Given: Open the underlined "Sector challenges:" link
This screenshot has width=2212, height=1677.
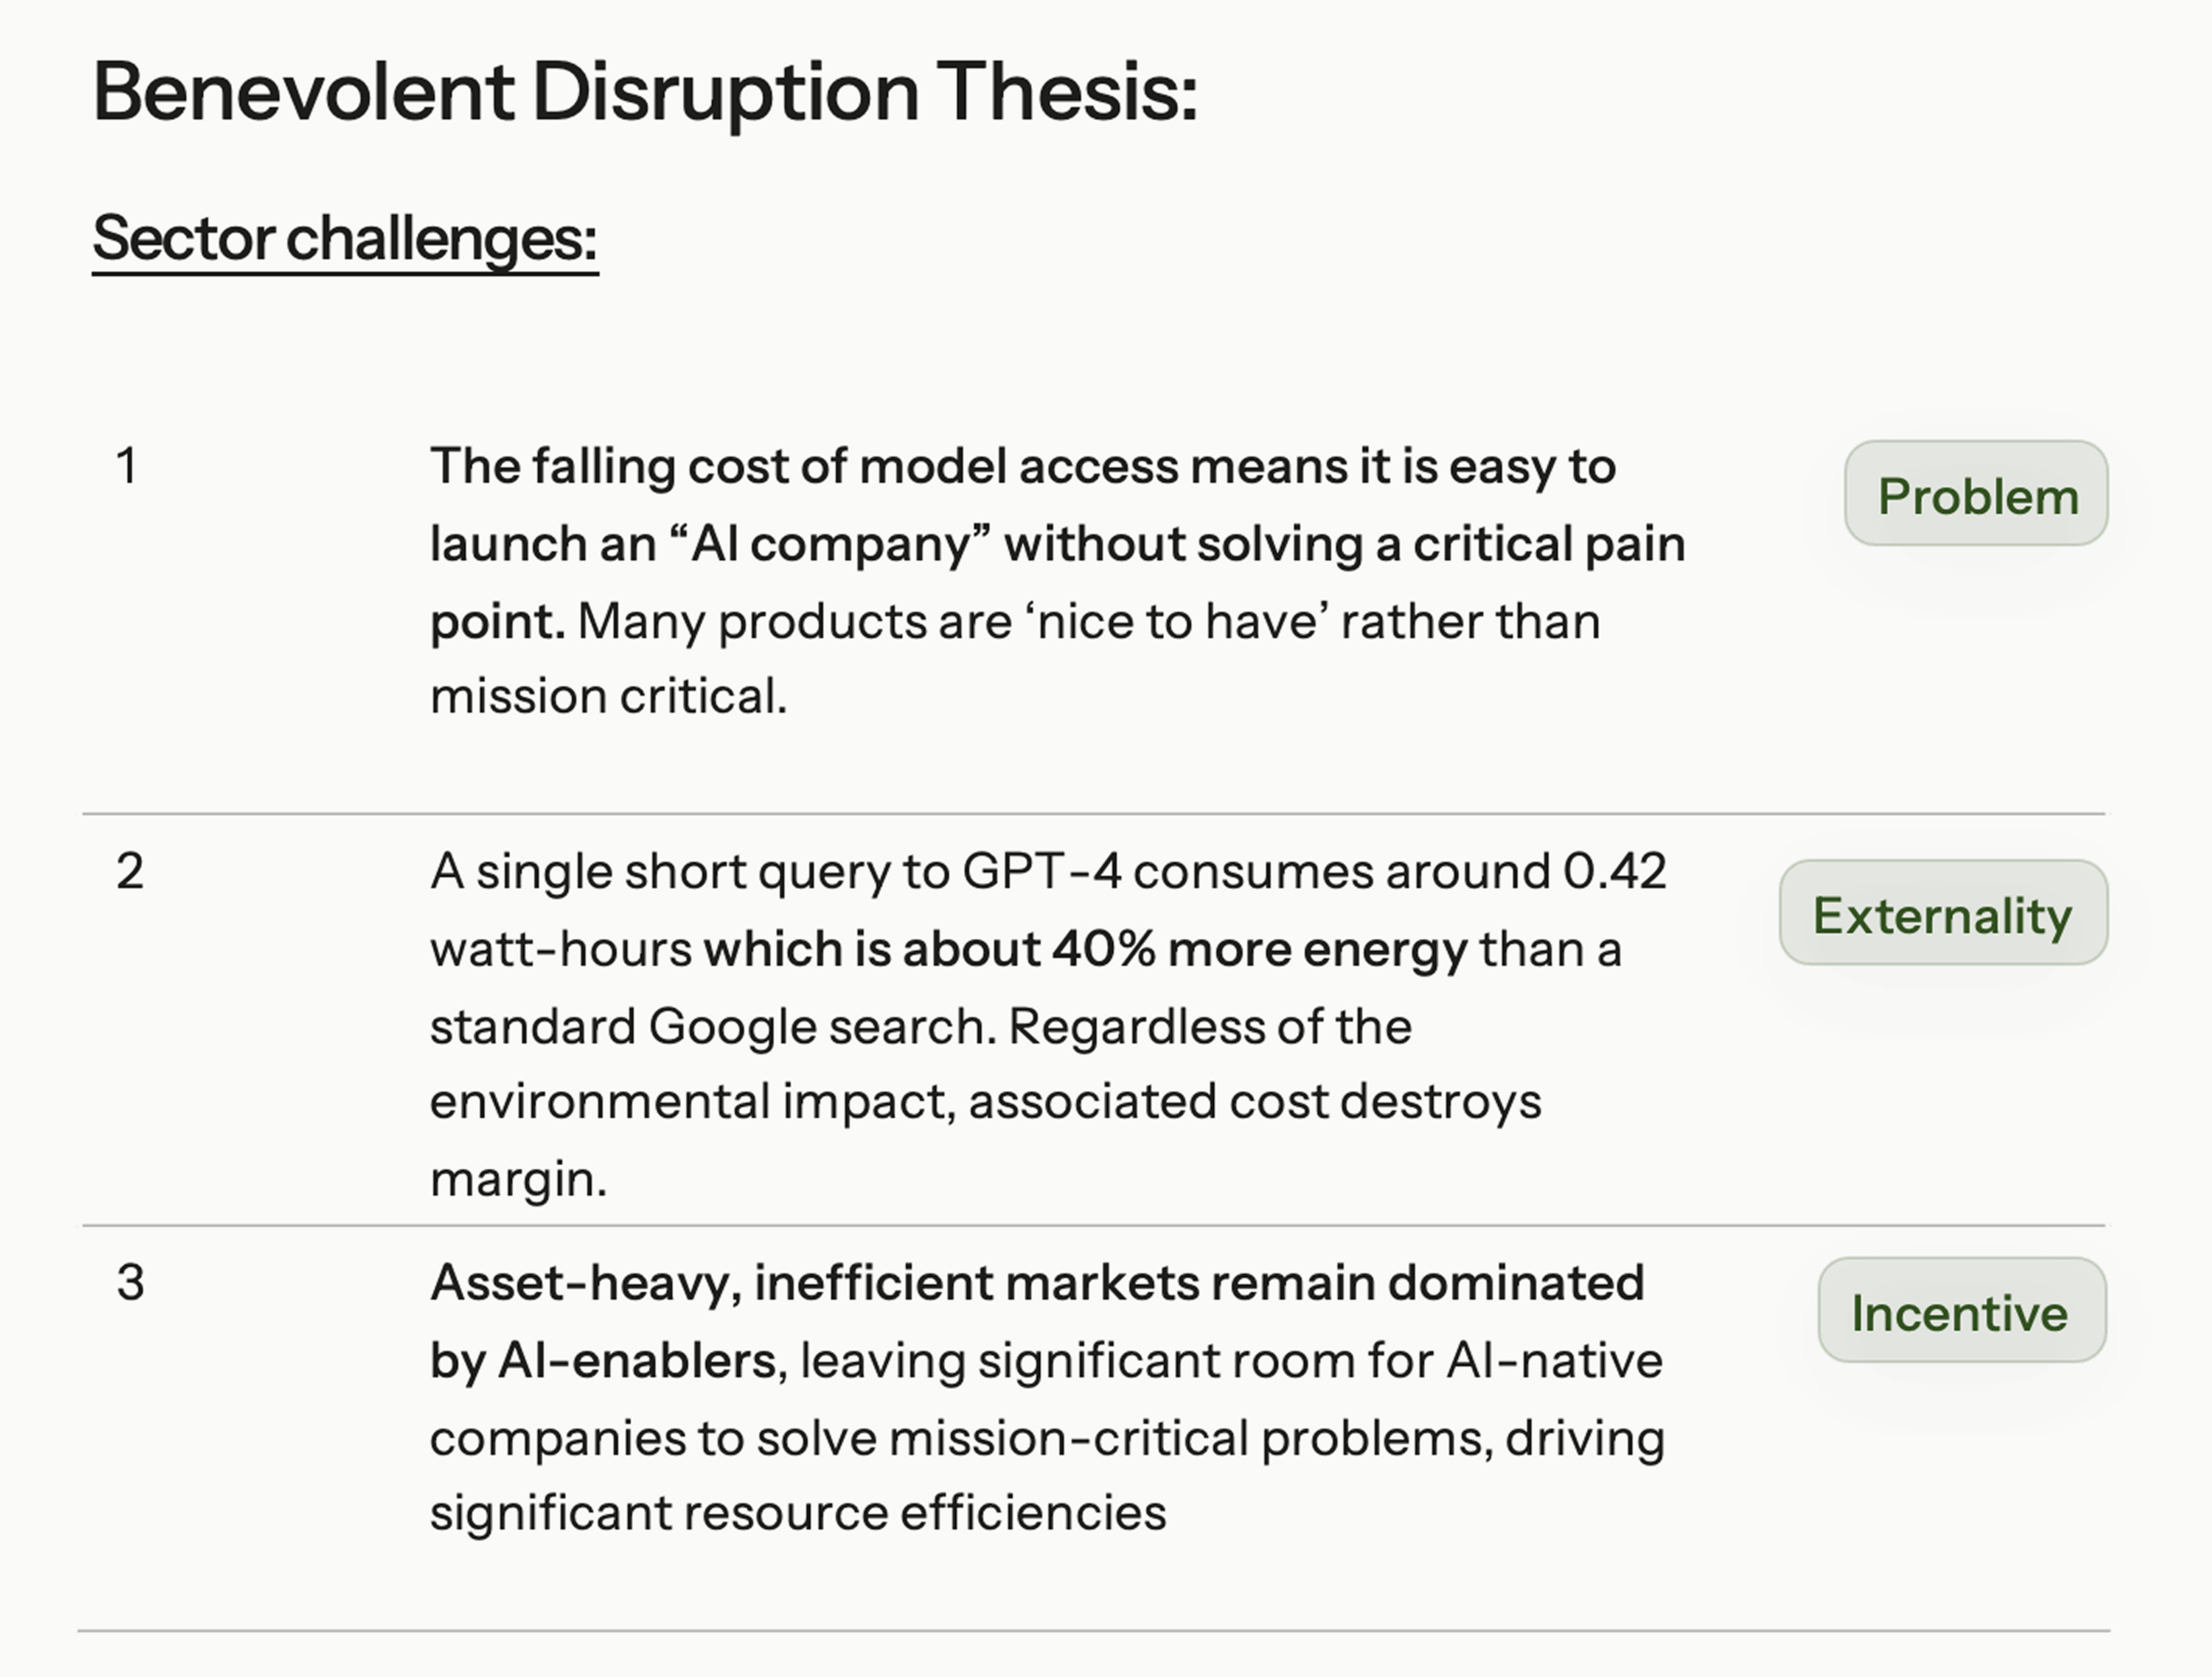Looking at the screenshot, I should coord(345,239).
